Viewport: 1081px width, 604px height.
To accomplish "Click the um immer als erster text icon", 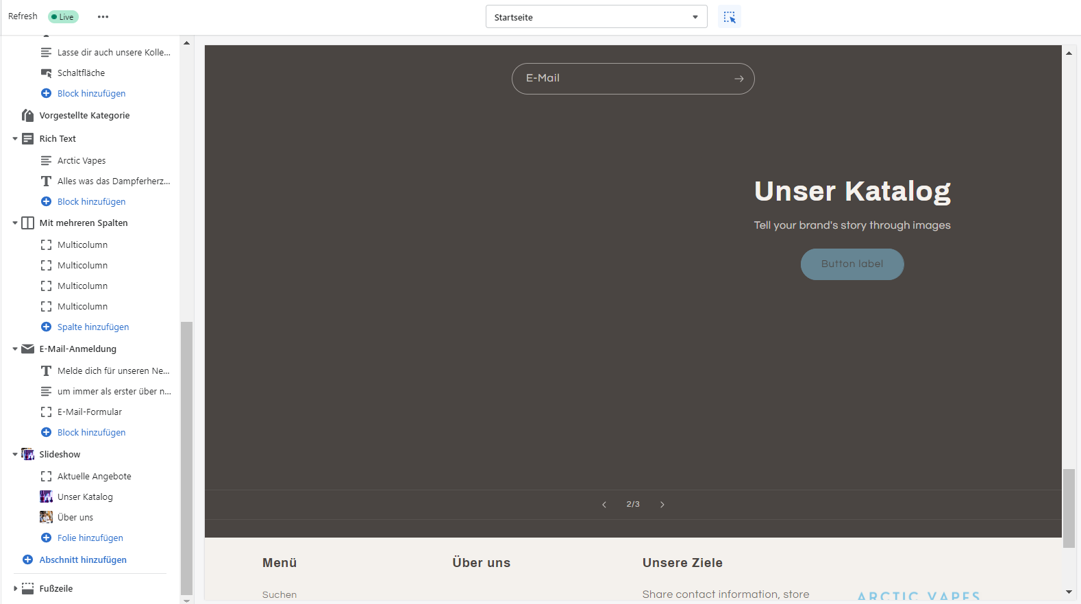I will click(x=46, y=392).
